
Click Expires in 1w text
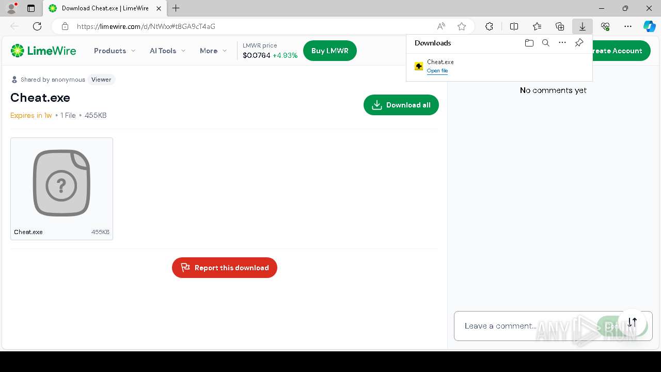click(31, 115)
